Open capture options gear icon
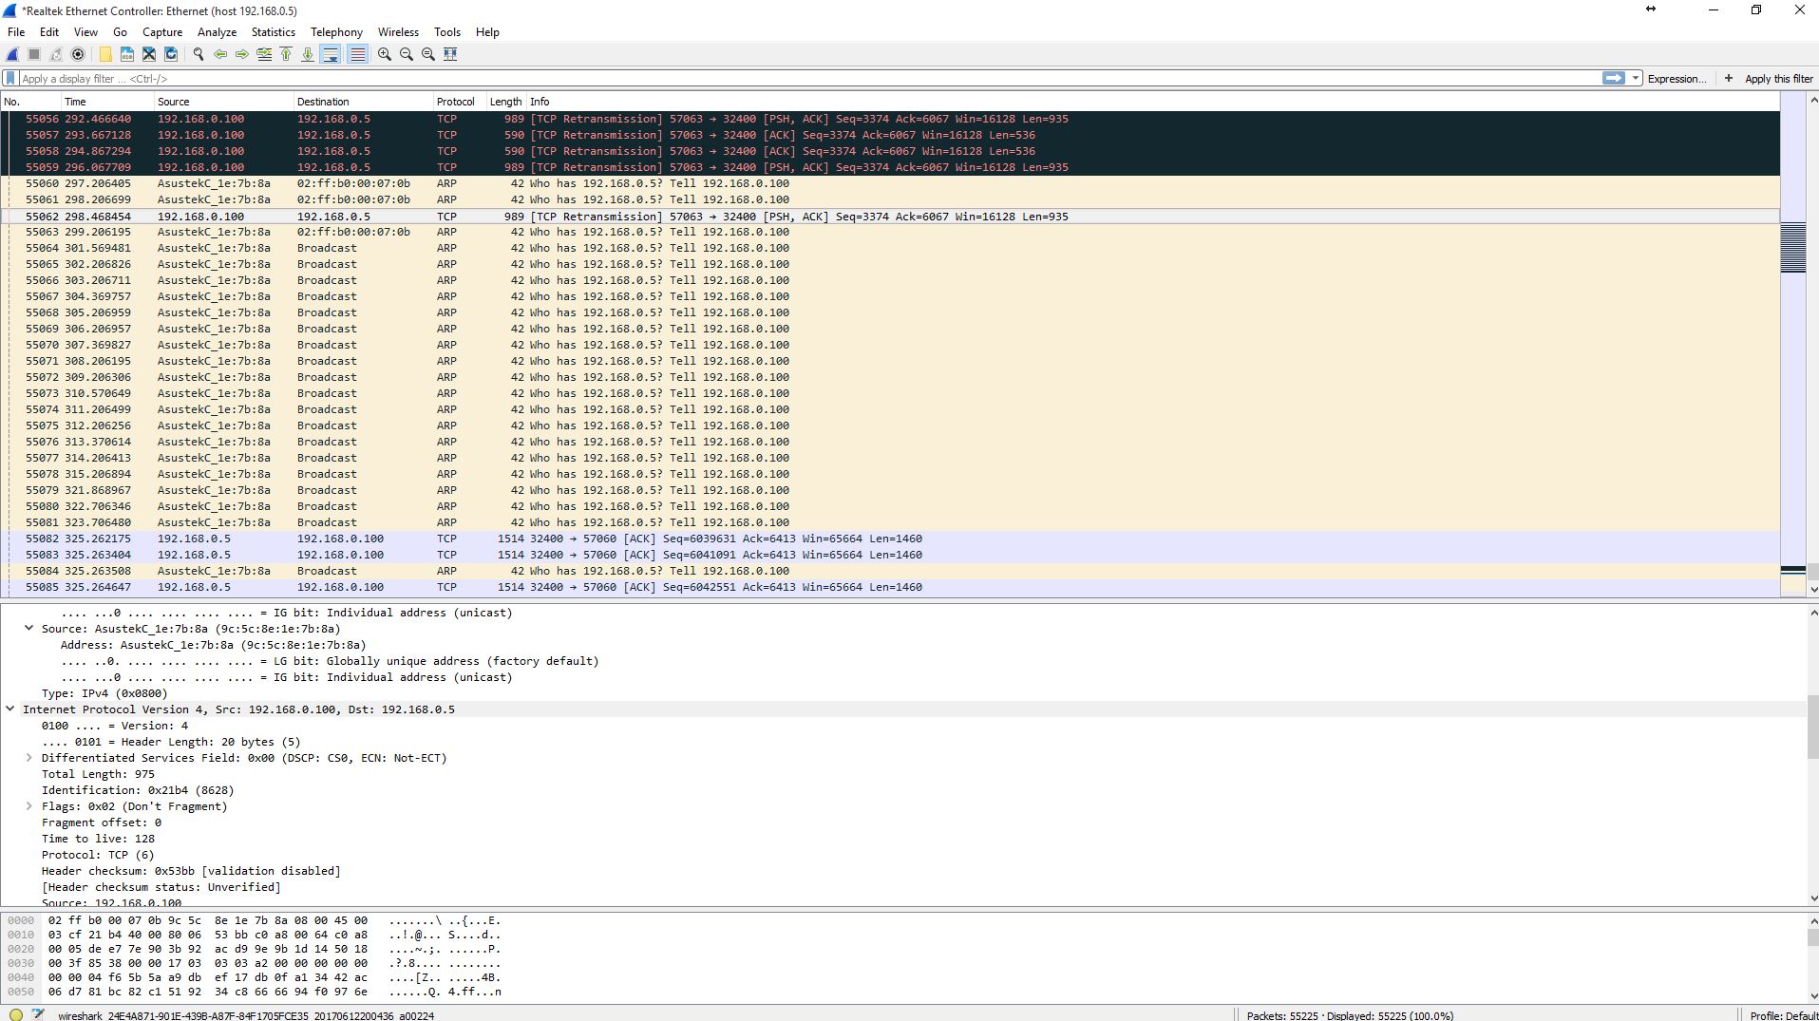This screenshot has height=1021, width=1819. click(78, 54)
